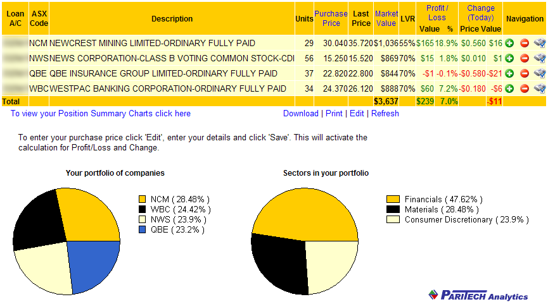Click the Profit / Loss column header
548x304 pixels.
pos(436,13)
